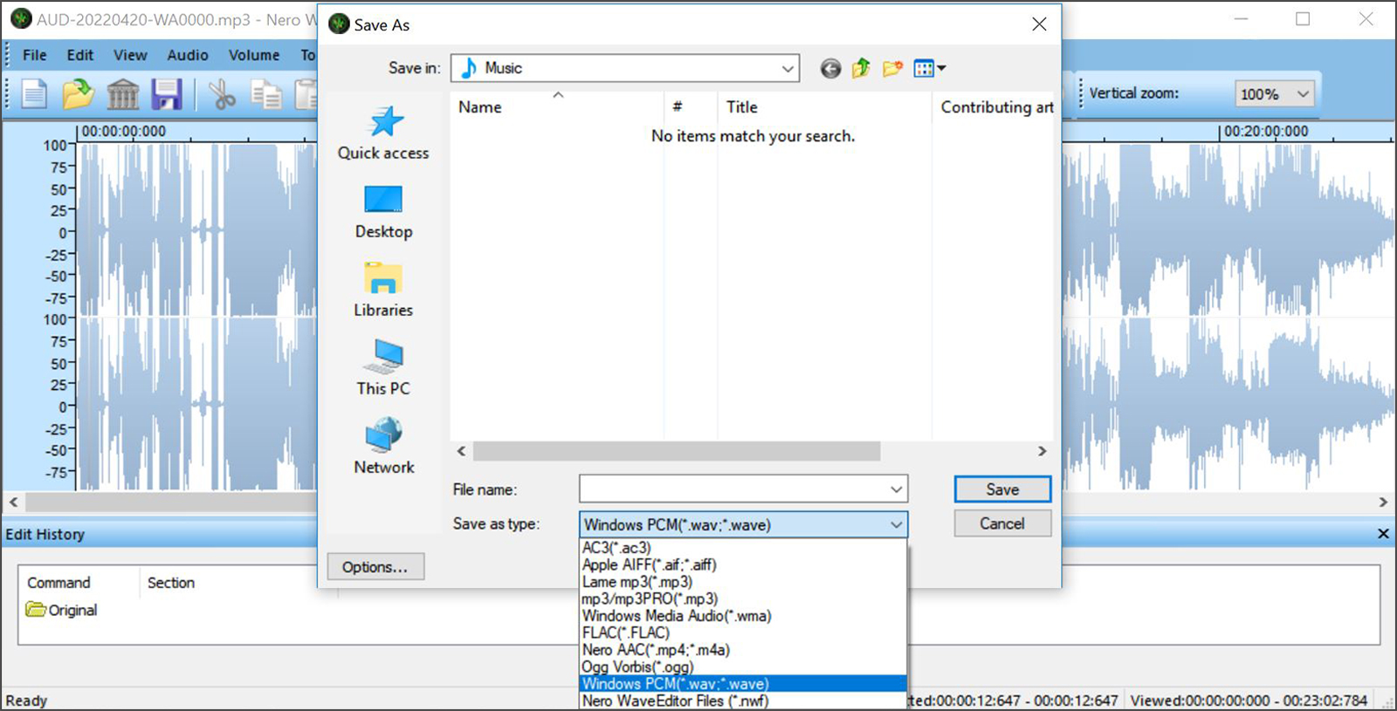
Task: Select Nero WaveEditor Files (*.nwf) type
Action: coord(743,701)
